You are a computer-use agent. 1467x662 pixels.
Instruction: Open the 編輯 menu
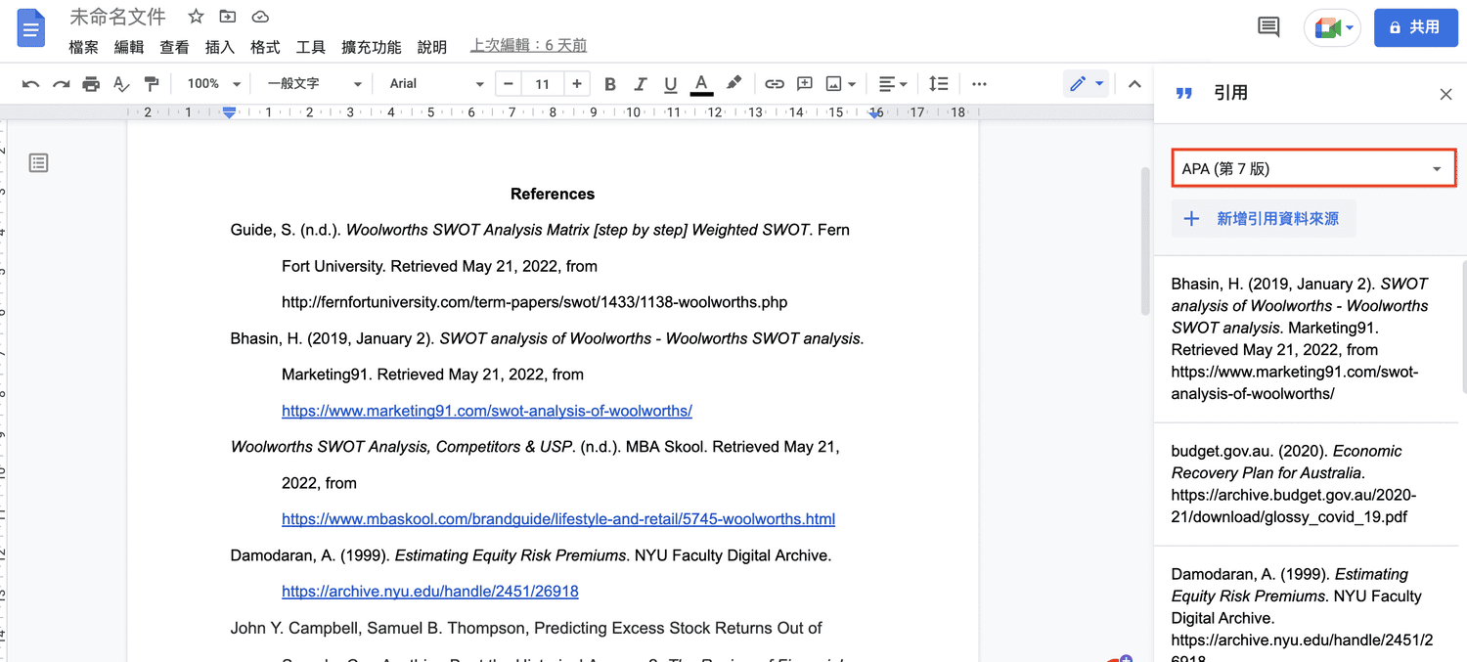pos(129,47)
